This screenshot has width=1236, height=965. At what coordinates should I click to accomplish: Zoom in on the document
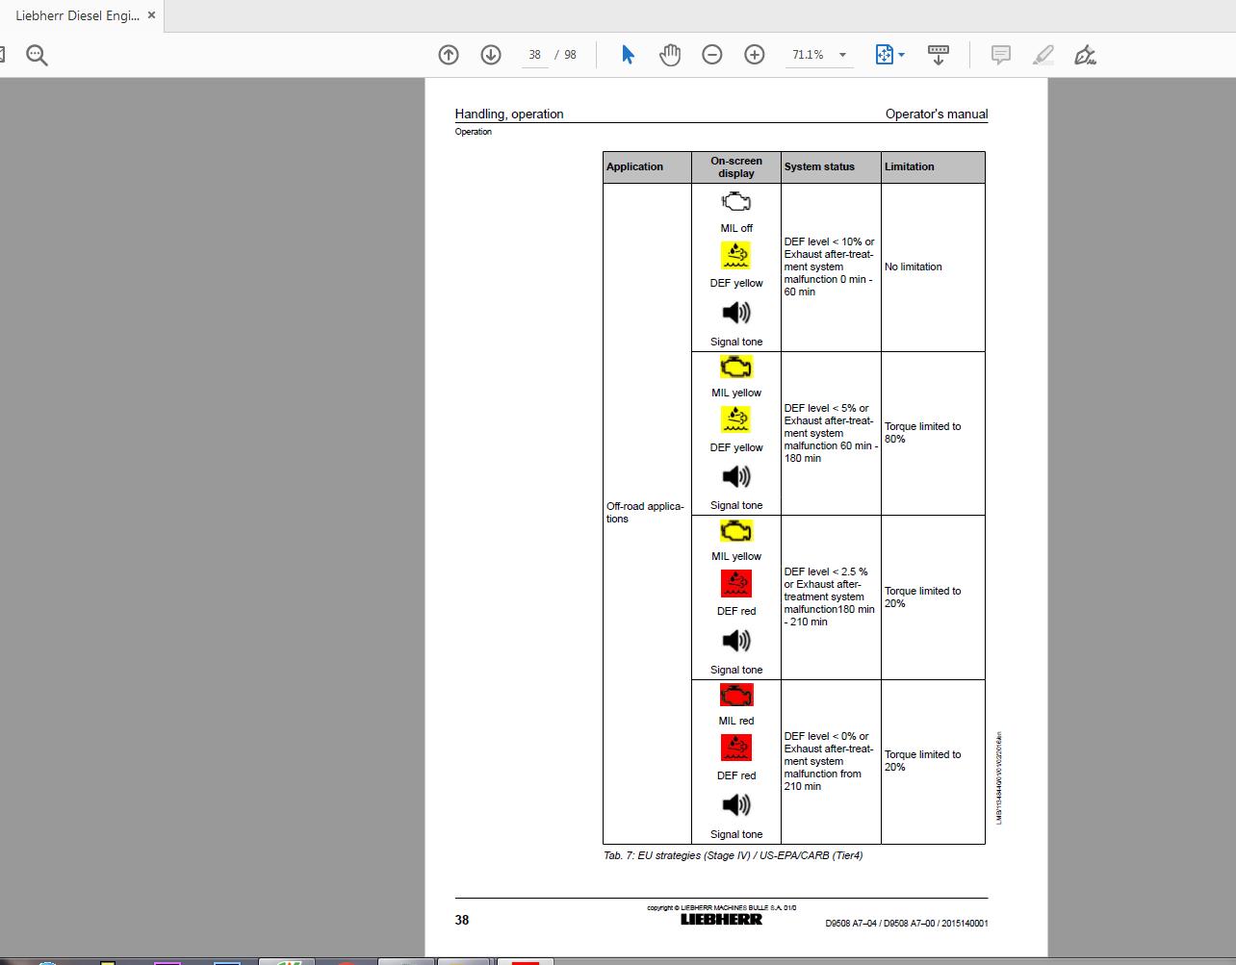click(755, 55)
